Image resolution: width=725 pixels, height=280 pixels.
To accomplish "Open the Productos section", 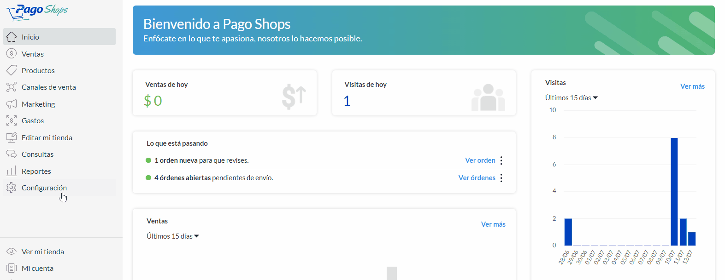I will pos(59,70).
